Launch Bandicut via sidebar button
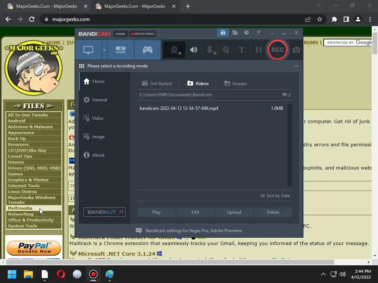 (104, 212)
